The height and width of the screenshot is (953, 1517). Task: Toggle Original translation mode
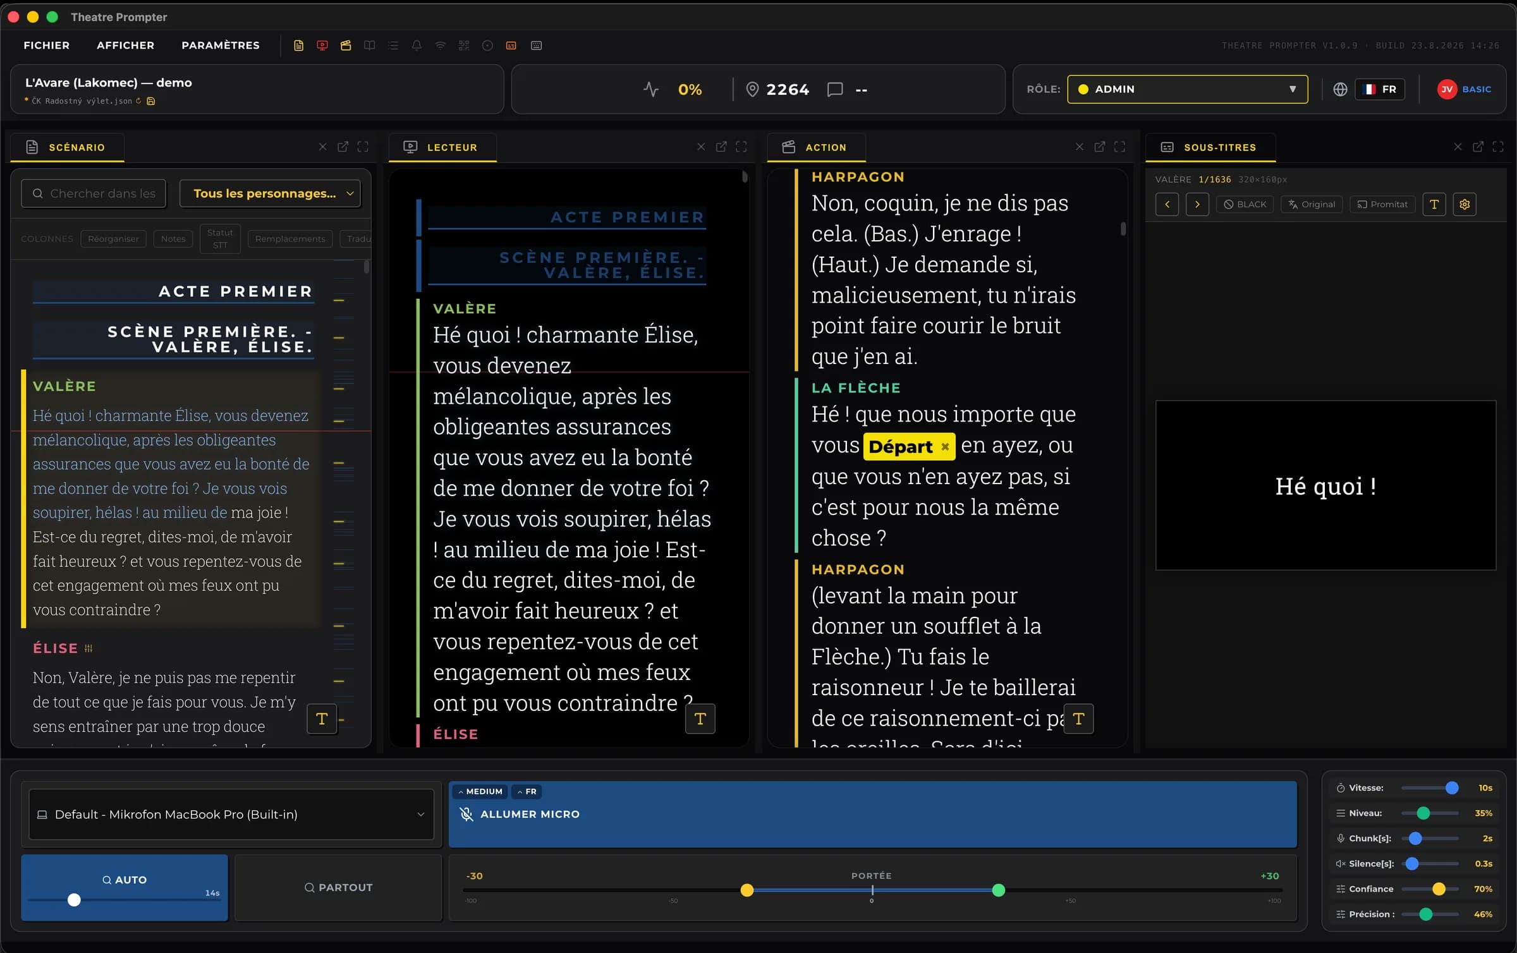1312,204
